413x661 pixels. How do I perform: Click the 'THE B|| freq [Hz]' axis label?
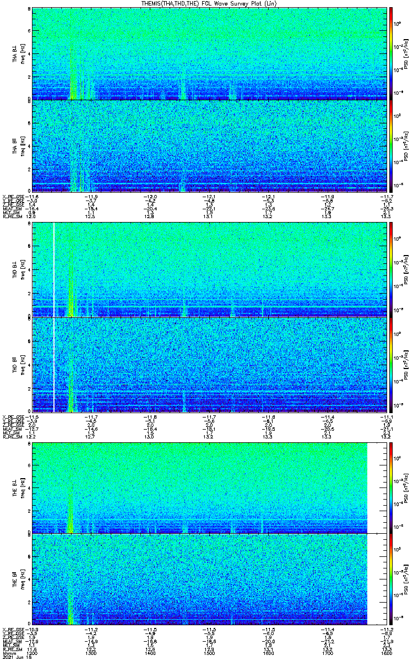coord(18,579)
